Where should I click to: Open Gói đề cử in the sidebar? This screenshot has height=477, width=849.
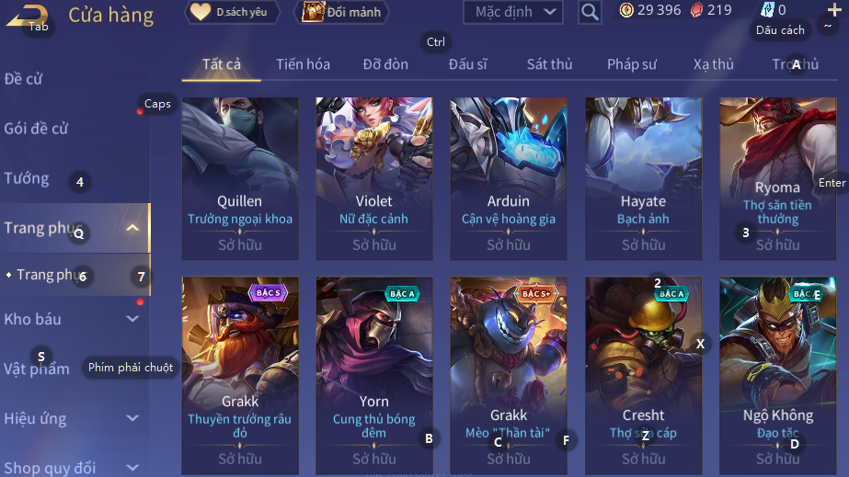pyautogui.click(x=36, y=129)
